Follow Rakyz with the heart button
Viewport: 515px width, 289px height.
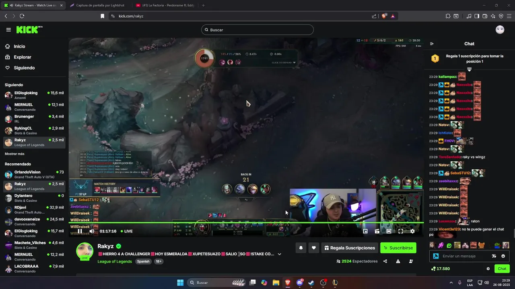point(314,248)
